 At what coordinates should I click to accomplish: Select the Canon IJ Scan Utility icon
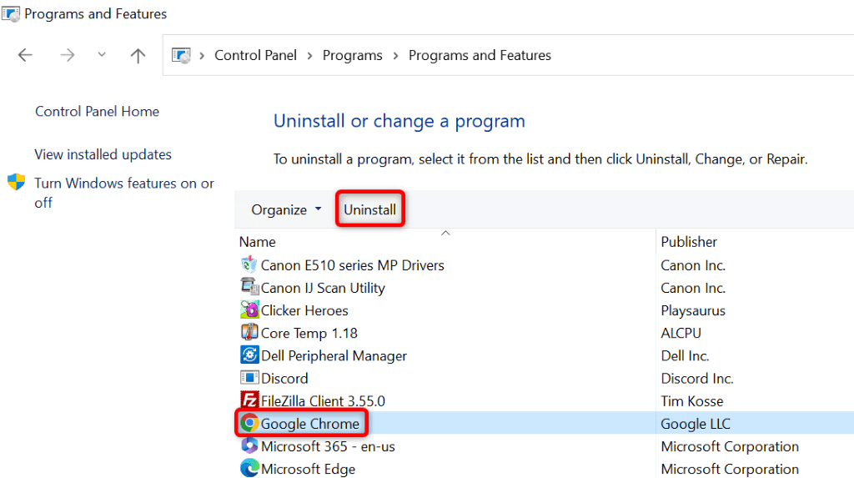tap(249, 288)
